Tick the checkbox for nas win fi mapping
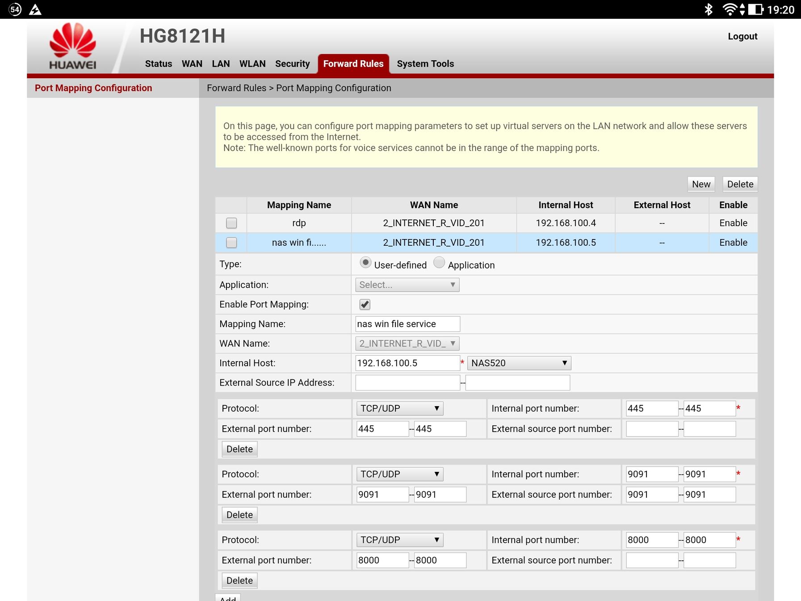Viewport: 801px width, 601px height. pyautogui.click(x=231, y=243)
